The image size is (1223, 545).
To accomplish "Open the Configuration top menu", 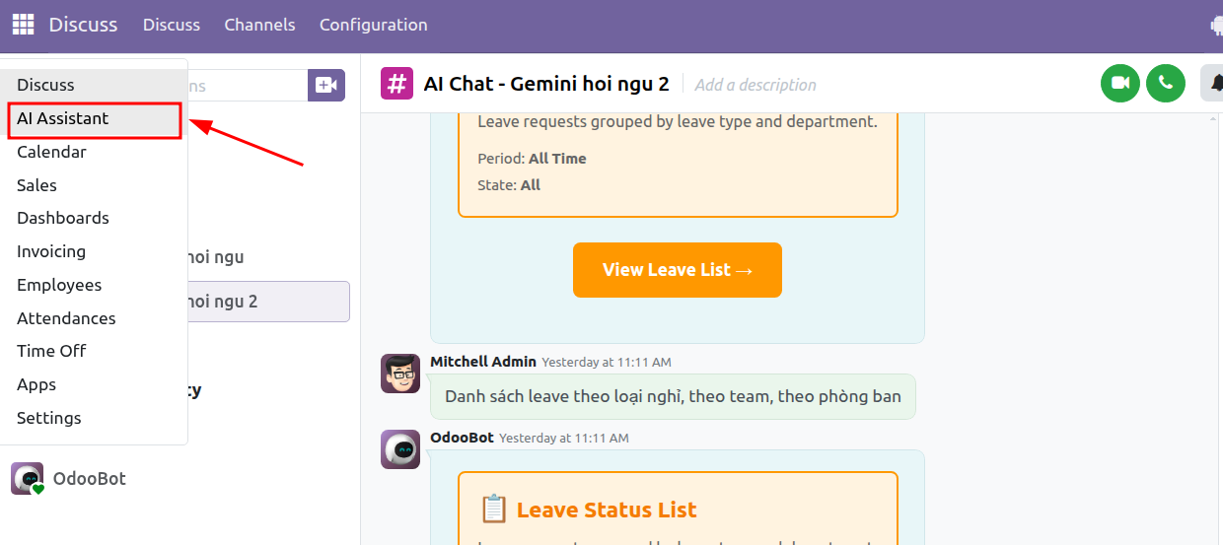I will (x=374, y=25).
